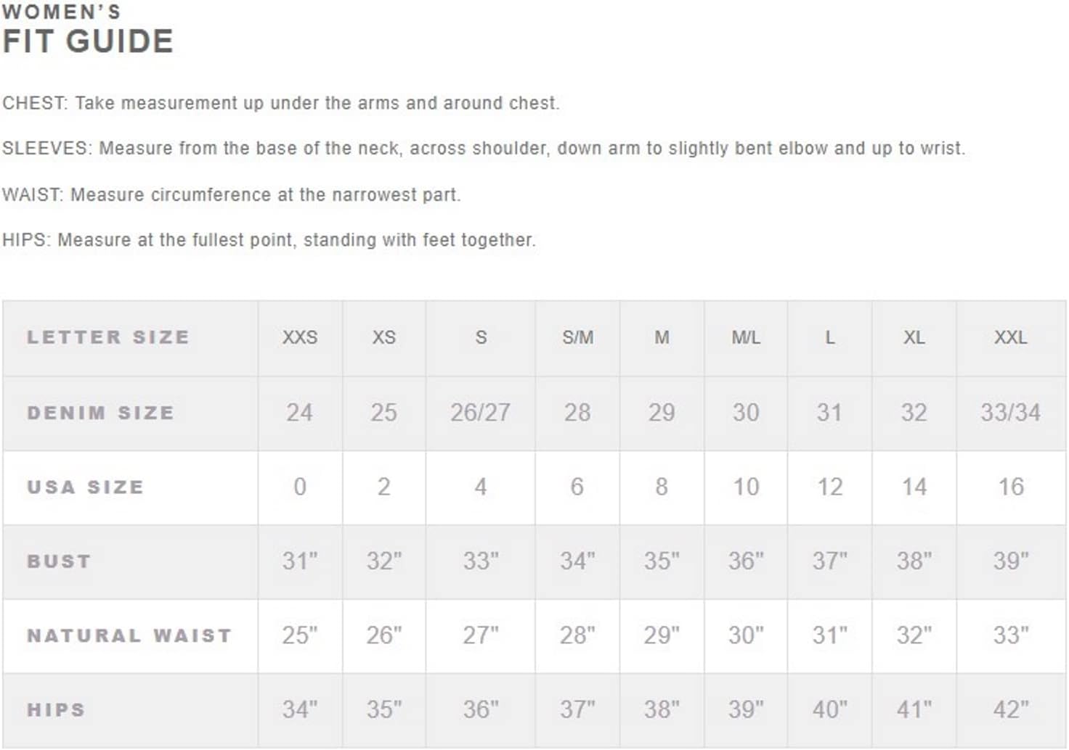The width and height of the screenshot is (1069, 750).
Task: Click the FIT GUIDE heading
Action: click(x=88, y=41)
